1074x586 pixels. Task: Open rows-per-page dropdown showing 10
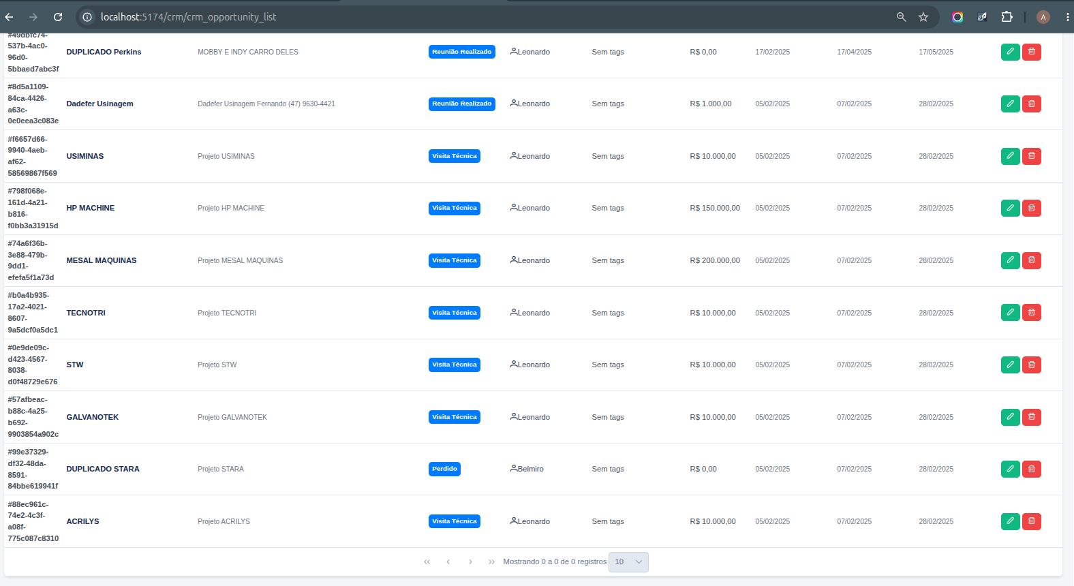coord(628,562)
